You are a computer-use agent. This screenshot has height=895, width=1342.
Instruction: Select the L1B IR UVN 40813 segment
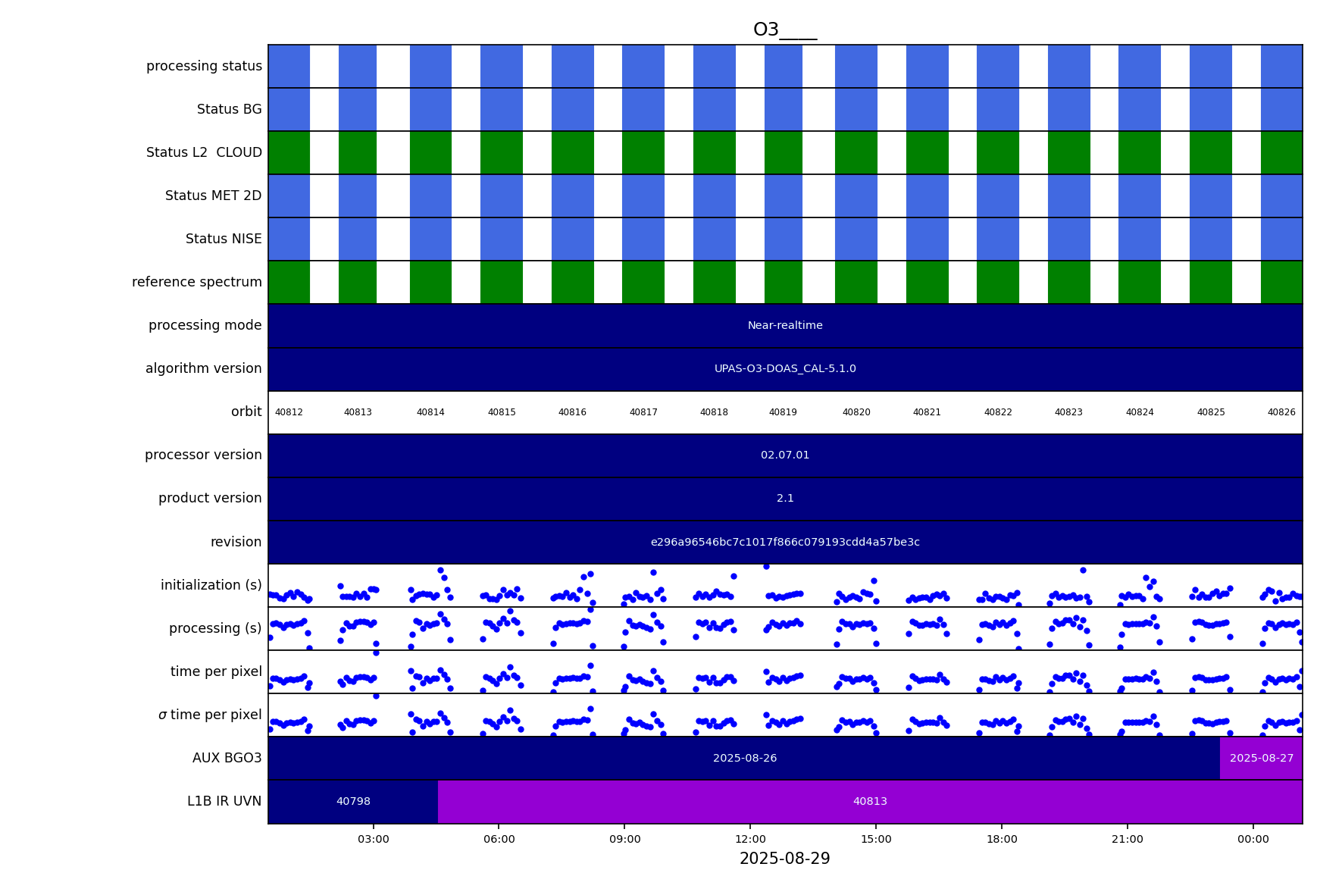point(869,802)
